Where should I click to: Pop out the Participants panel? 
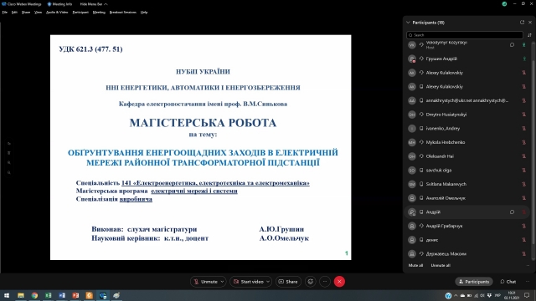522,23
